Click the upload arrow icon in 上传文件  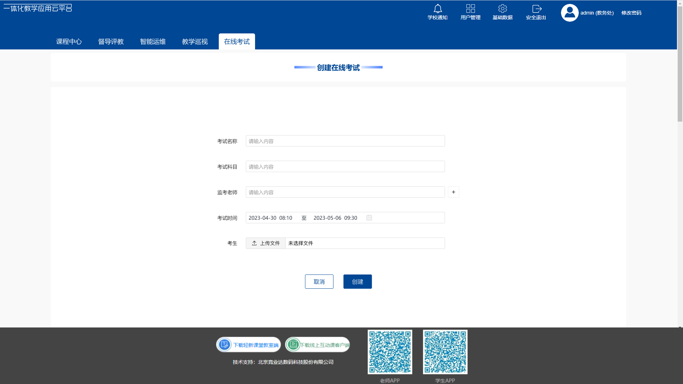(254, 243)
